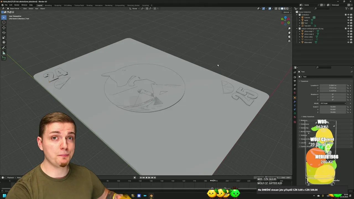
Task: Switch perspective/orthographic grid gizmo
Action: coord(289,41)
